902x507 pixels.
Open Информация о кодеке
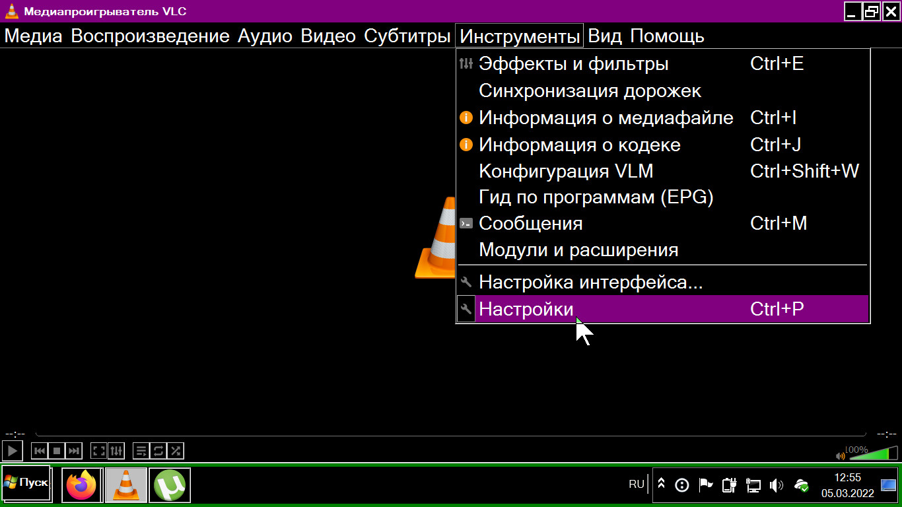tap(579, 145)
